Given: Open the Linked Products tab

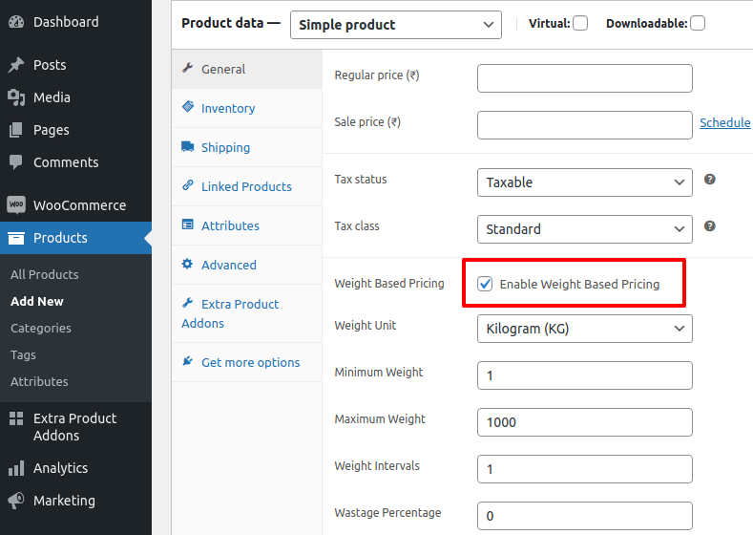Looking at the screenshot, I should 247,186.
